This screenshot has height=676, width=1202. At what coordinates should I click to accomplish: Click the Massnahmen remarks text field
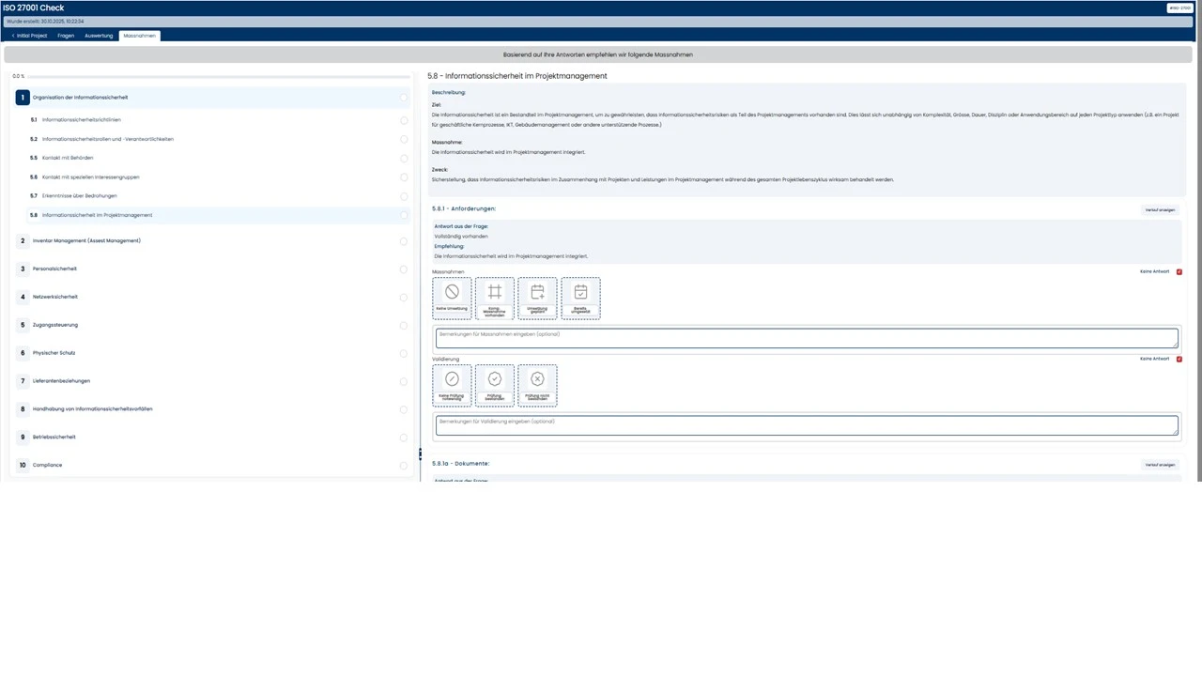coord(806,338)
